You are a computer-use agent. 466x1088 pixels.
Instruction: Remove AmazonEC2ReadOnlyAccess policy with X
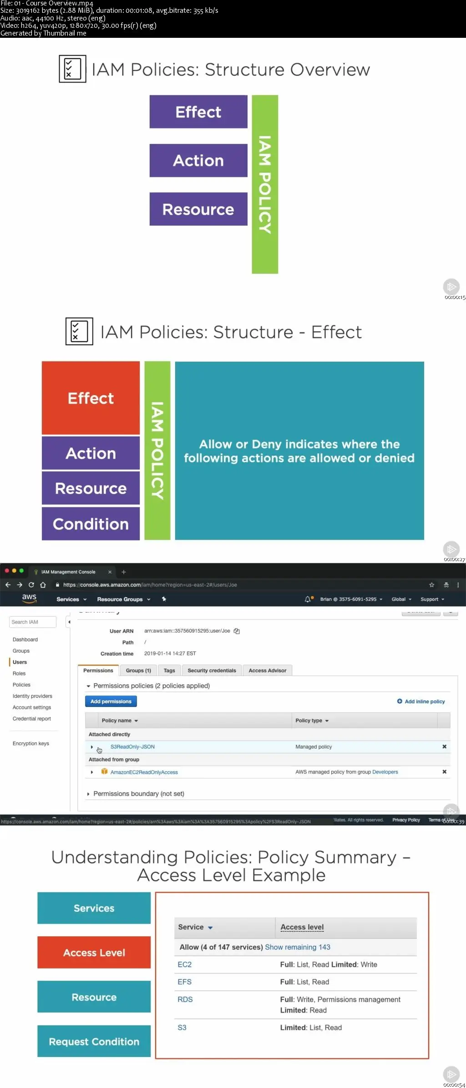click(445, 772)
